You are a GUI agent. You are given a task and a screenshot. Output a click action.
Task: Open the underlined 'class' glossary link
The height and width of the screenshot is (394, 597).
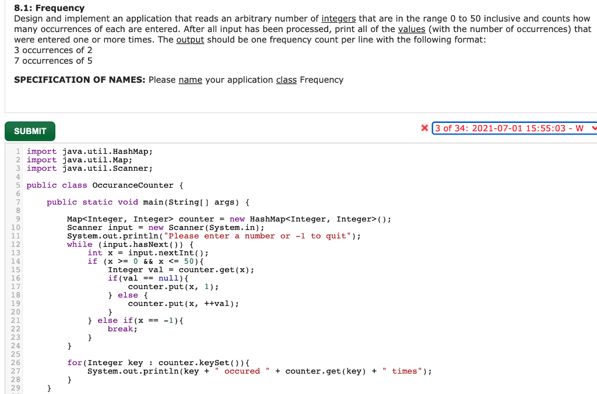286,79
